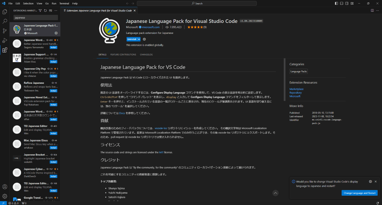Screen dimensions: 382x205
Task: Open the Edit menu
Action: point(18,4)
